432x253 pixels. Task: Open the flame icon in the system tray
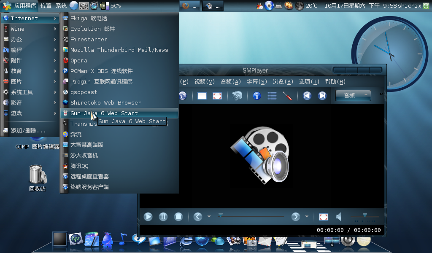(x=288, y=5)
